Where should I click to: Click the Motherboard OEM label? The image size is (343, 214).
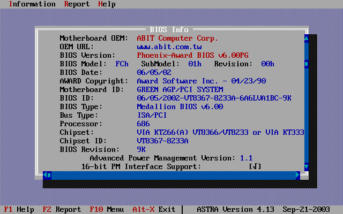tap(94, 38)
